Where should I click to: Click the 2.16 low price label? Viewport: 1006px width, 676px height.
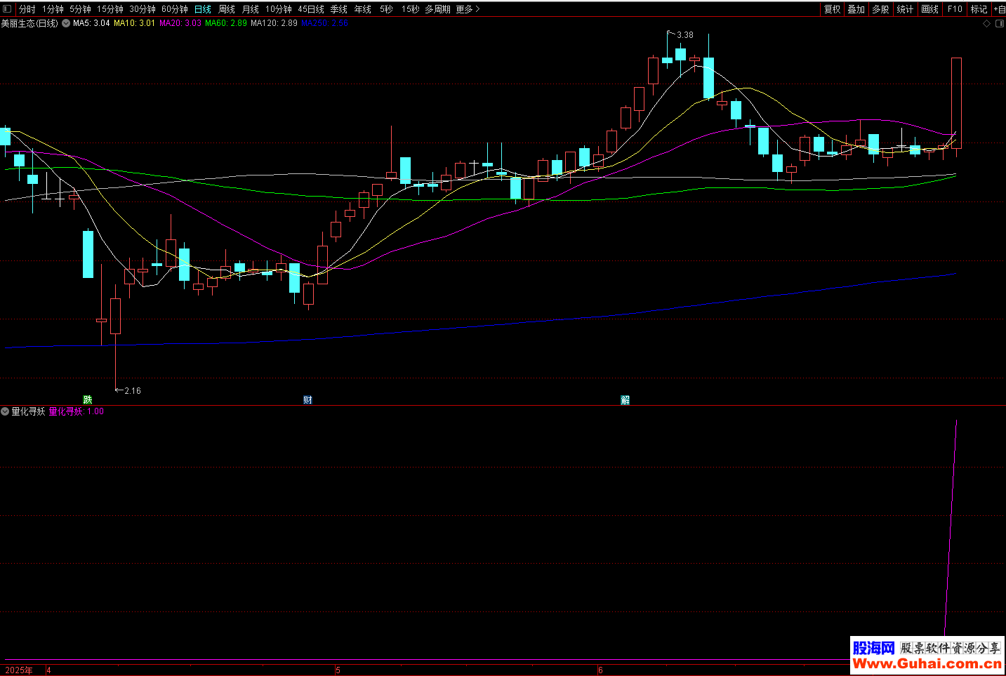tap(133, 390)
